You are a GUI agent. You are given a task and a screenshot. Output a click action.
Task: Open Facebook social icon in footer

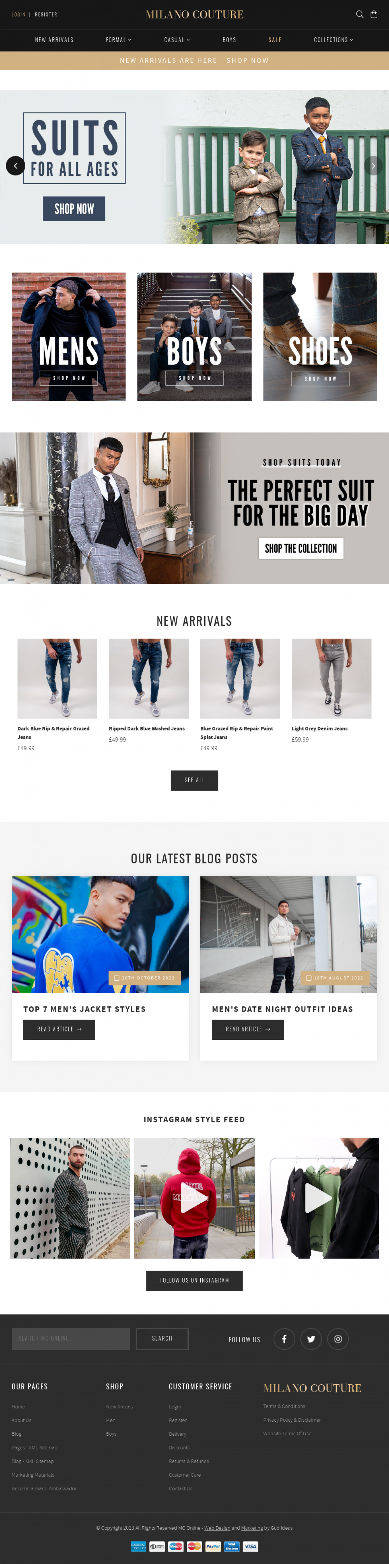point(284,1339)
